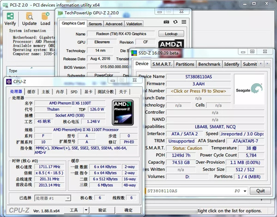Open the GPU-Z hamburger menu icon
277x217 pixels.
tap(183, 22)
